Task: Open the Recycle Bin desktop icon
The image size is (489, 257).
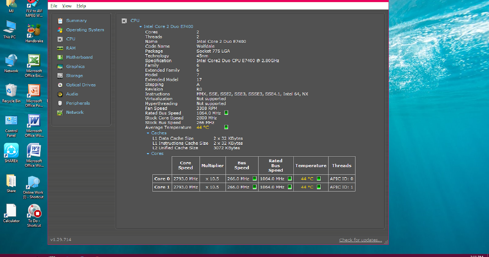Action: (11, 93)
